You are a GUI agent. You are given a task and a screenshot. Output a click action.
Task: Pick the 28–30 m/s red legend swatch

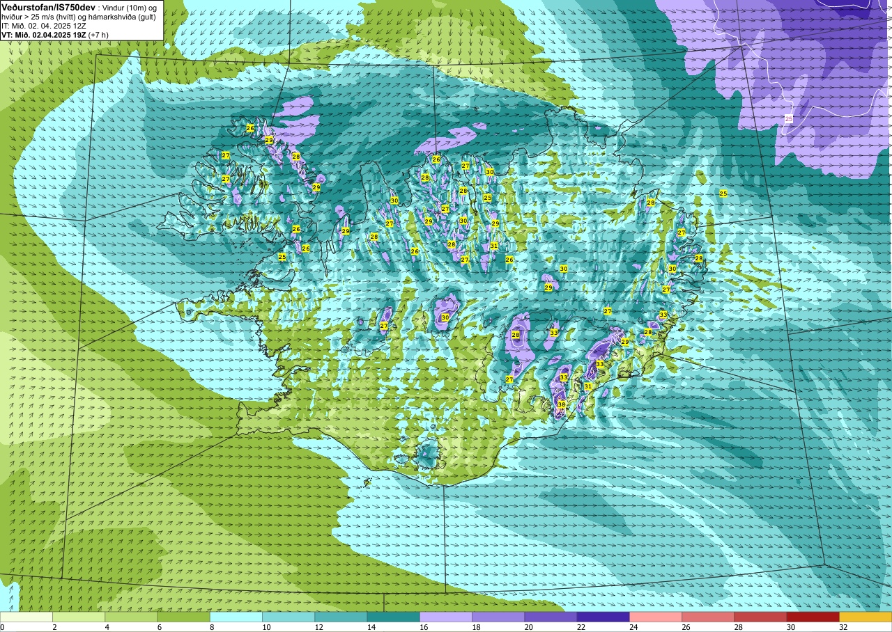click(760, 617)
